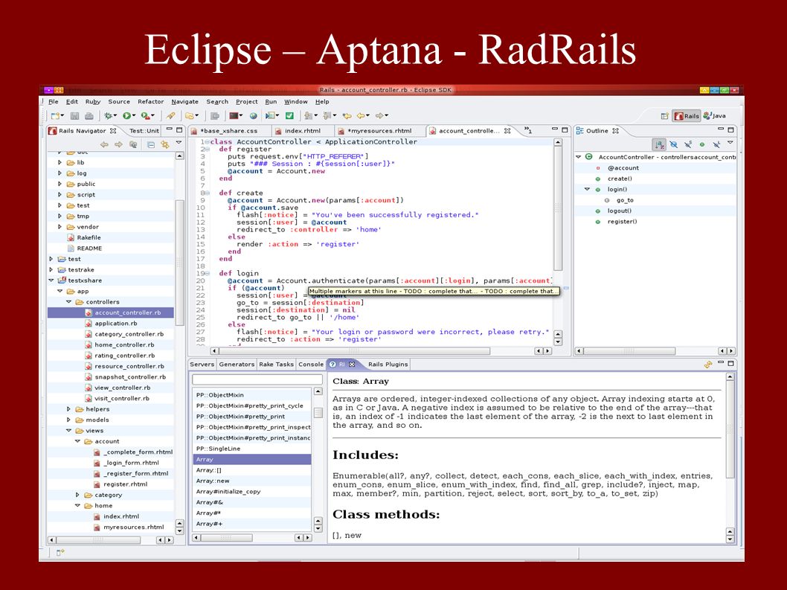The image size is (787, 590).
Task: Click the Forward arrow in Rails Navigator toolbar
Action: point(118,144)
